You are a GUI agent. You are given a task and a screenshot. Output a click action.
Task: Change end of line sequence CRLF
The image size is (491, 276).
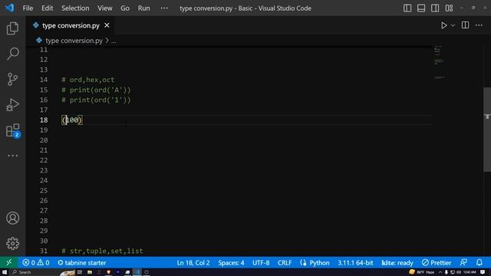tap(285, 262)
